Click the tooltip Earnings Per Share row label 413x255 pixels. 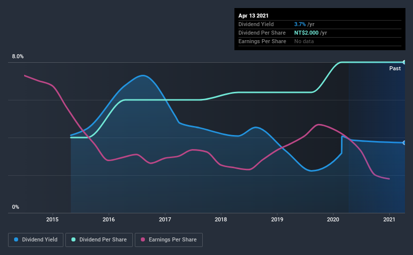pyautogui.click(x=262, y=41)
